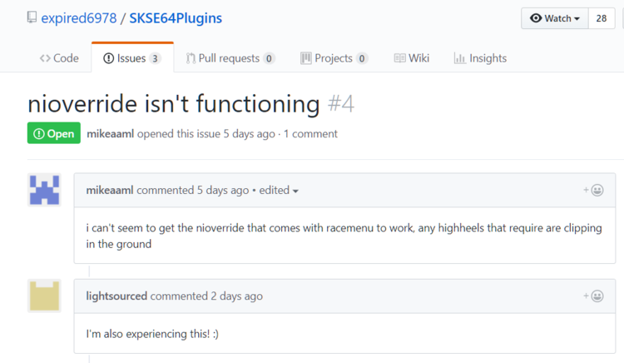The width and height of the screenshot is (624, 363).
Task: Click the eye icon on Watch button
Action: pos(536,18)
